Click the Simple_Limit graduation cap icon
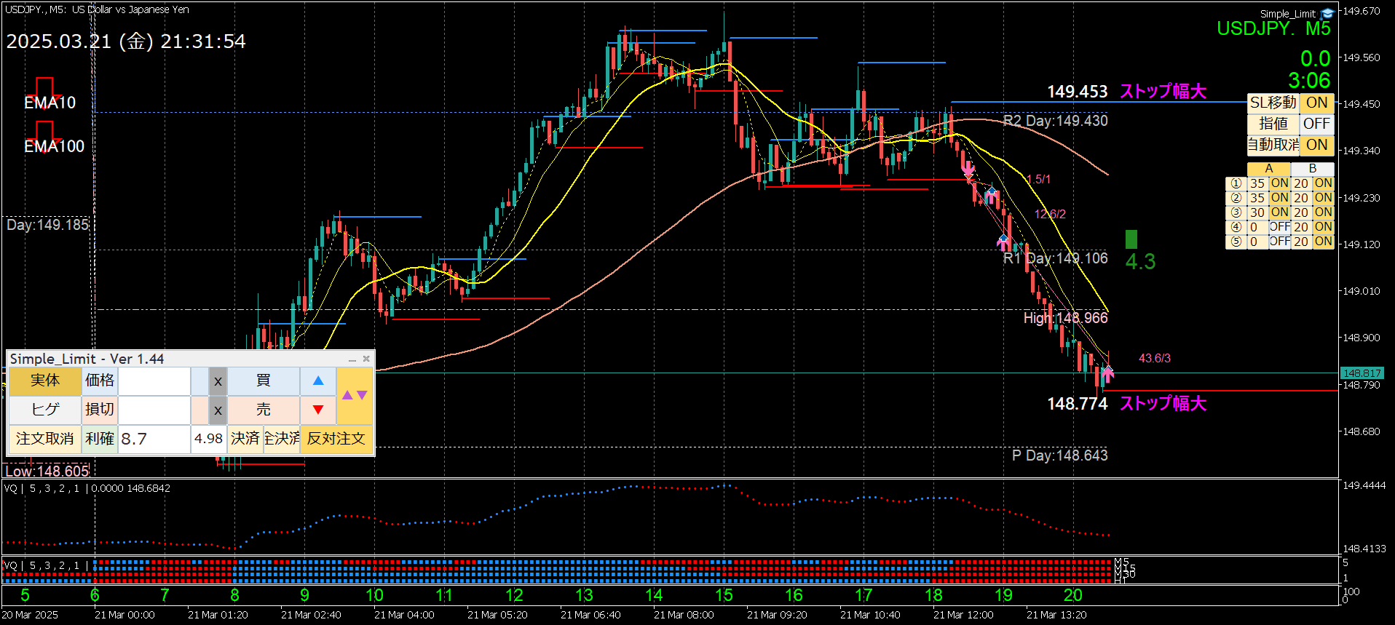This screenshot has width=1395, height=625. (x=1327, y=13)
